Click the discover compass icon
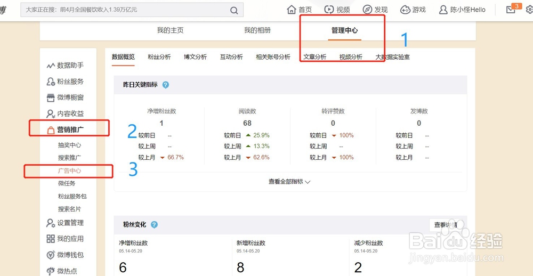Viewport: 533px width, 276px height. [367, 10]
